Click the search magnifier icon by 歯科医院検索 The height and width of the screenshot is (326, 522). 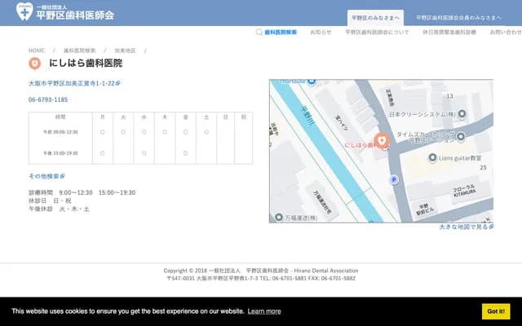point(260,33)
